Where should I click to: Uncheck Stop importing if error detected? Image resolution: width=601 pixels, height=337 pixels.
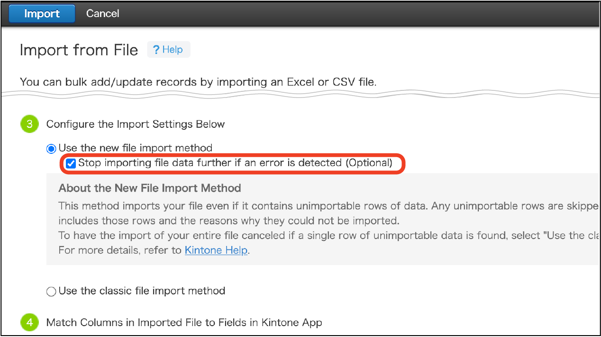(x=71, y=164)
